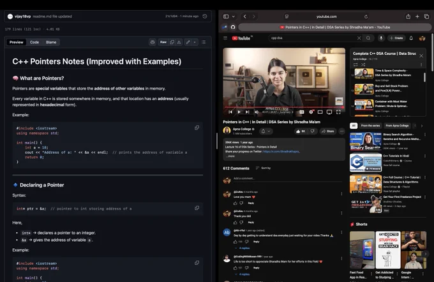Show tab overview icon in Safari
The height and width of the screenshot is (282, 434).
point(426,17)
